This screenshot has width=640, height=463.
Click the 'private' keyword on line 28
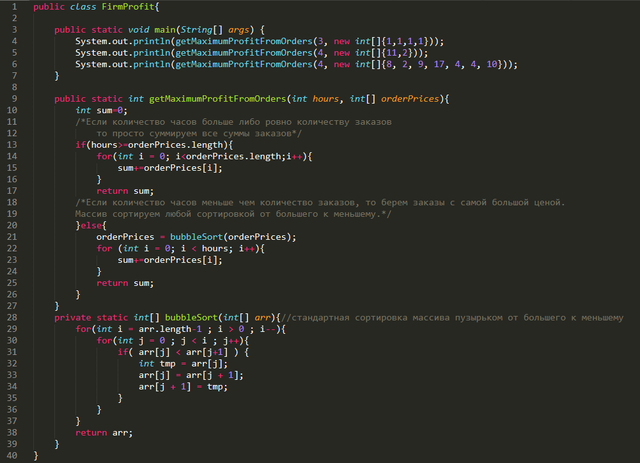[x=73, y=318]
